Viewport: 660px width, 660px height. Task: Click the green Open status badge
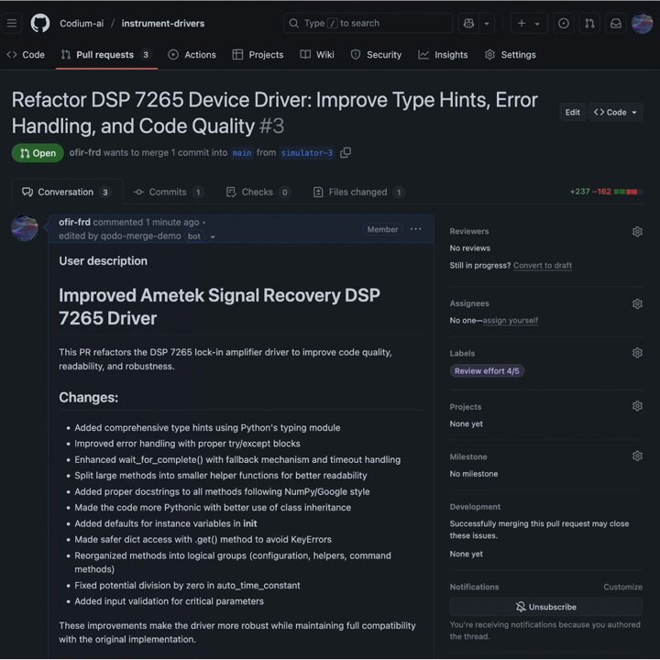pyautogui.click(x=38, y=153)
